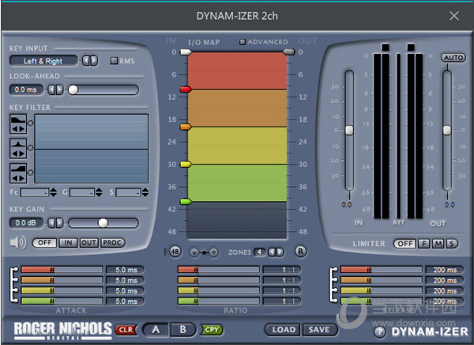
Task: Click the speaker monitor icon
Action: coord(17,242)
